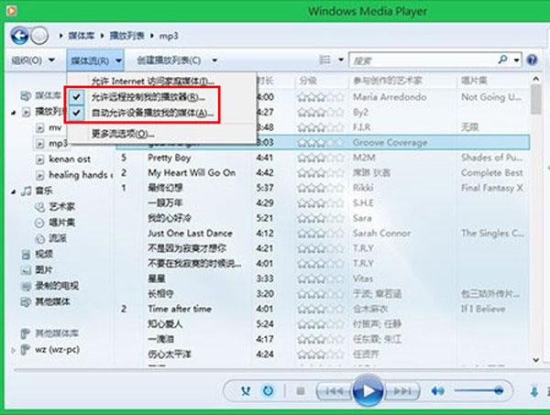Click the Back navigation arrow
This screenshot has width=550, height=415.
[19, 36]
